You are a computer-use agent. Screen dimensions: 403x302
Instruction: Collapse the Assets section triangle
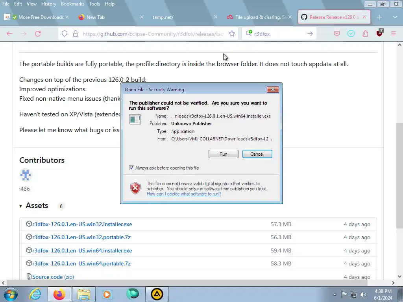pos(20,206)
